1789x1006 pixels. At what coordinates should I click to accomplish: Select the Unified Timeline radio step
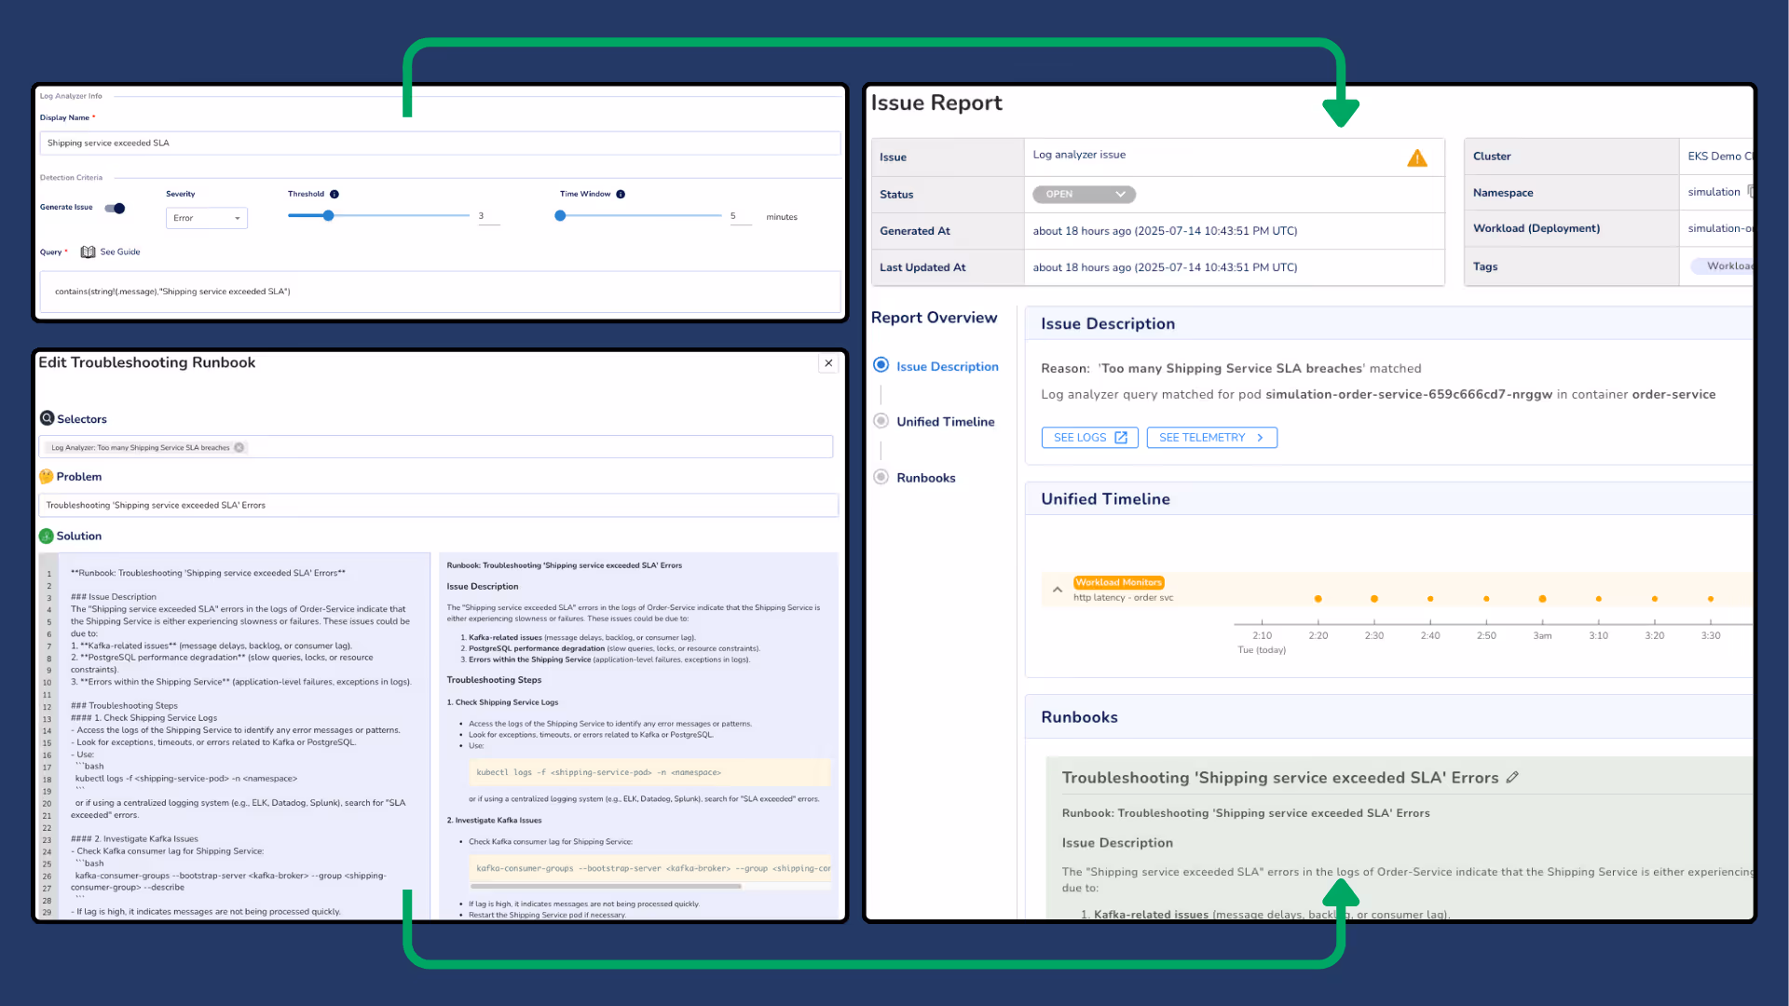pos(881,421)
